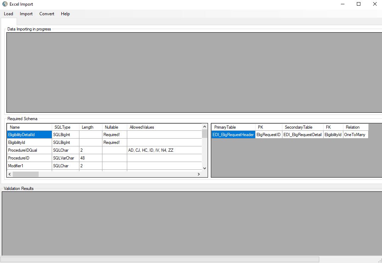Select the empty tab above Data Importing panel
Screen dimensions: 382x263
pos(9,22)
